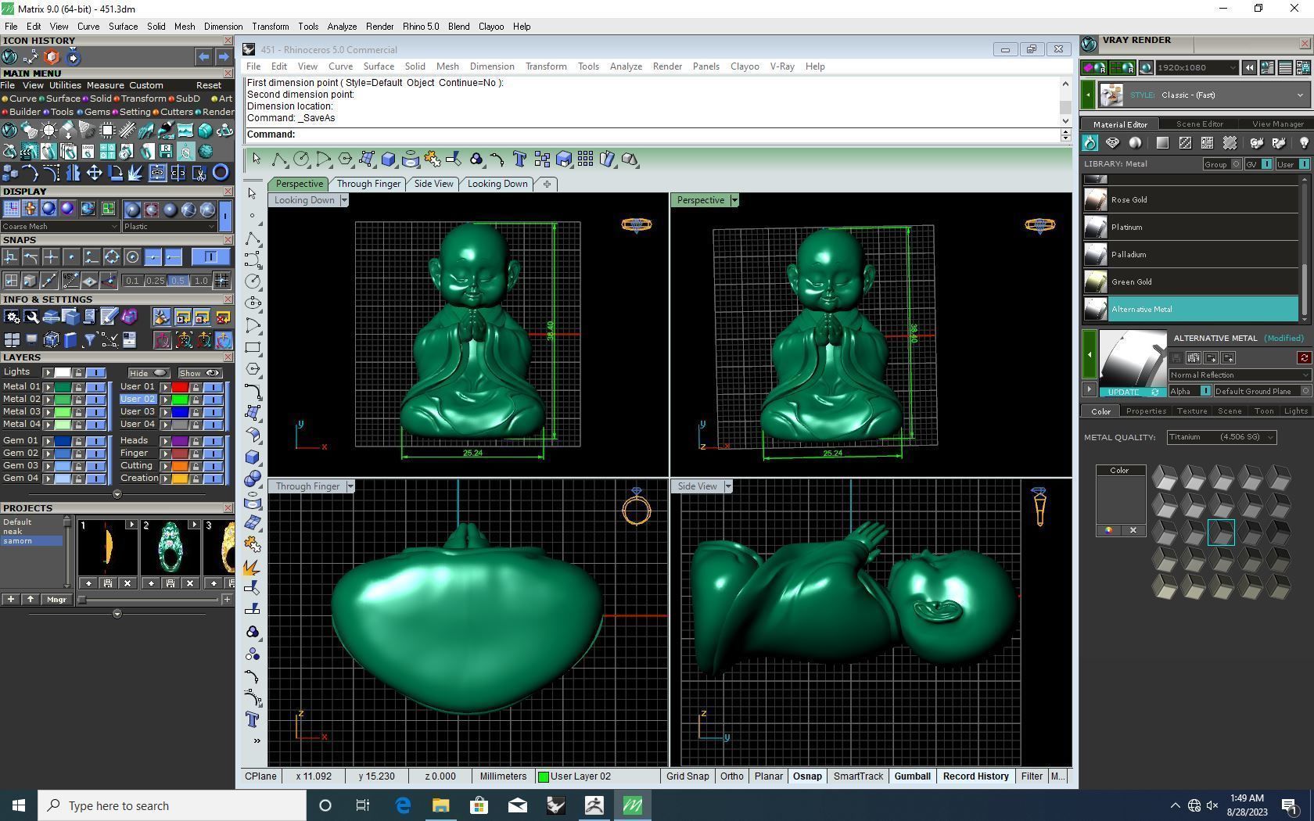Open the STYLE Classic - (Fast) dropdown
Image resolution: width=1314 pixels, height=821 pixels.
click(1204, 95)
